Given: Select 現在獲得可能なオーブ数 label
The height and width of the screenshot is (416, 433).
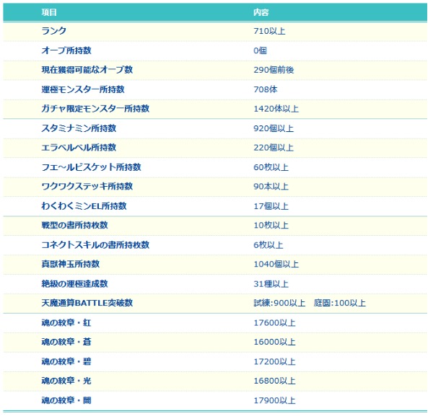Looking at the screenshot, I should (x=87, y=70).
